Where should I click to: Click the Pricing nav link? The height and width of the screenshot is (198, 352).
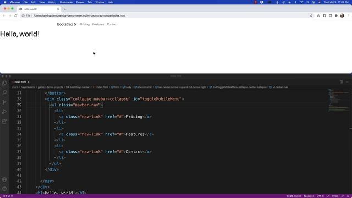(85, 24)
